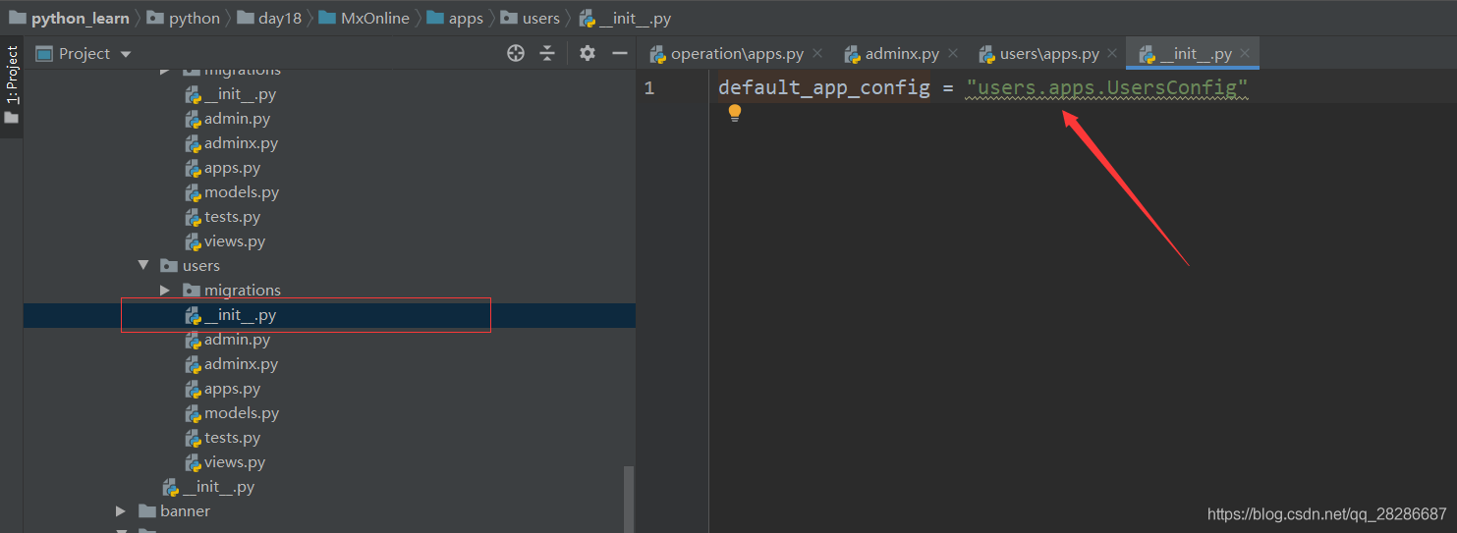Open models.py under users folder

click(x=241, y=413)
